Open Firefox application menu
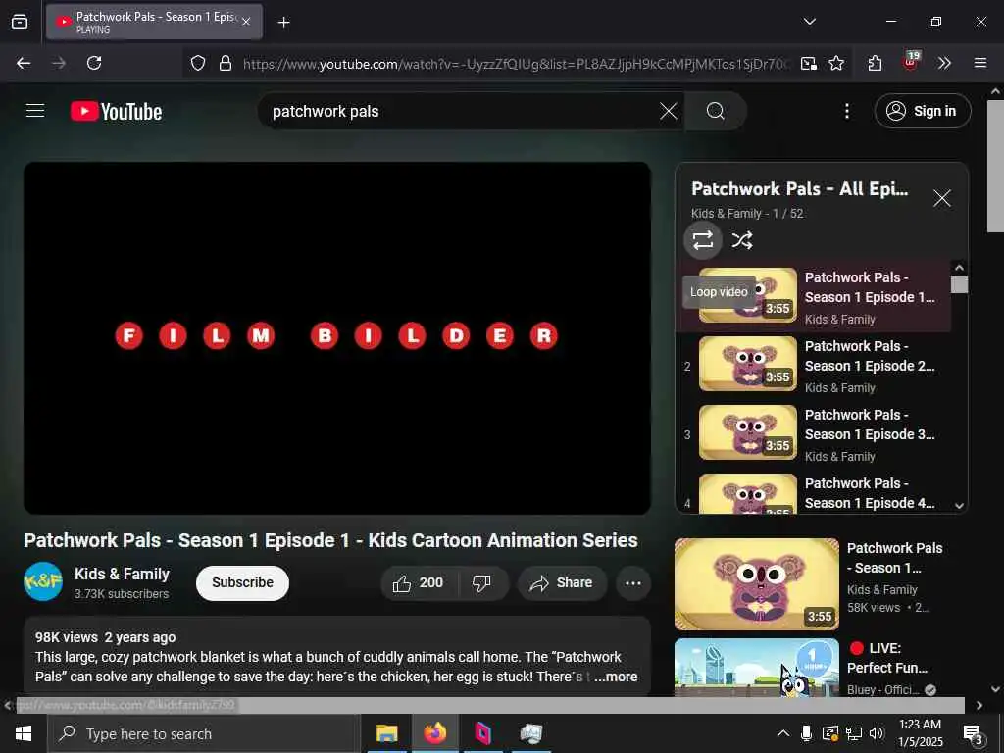The width and height of the screenshot is (1004, 753). pyautogui.click(x=979, y=63)
